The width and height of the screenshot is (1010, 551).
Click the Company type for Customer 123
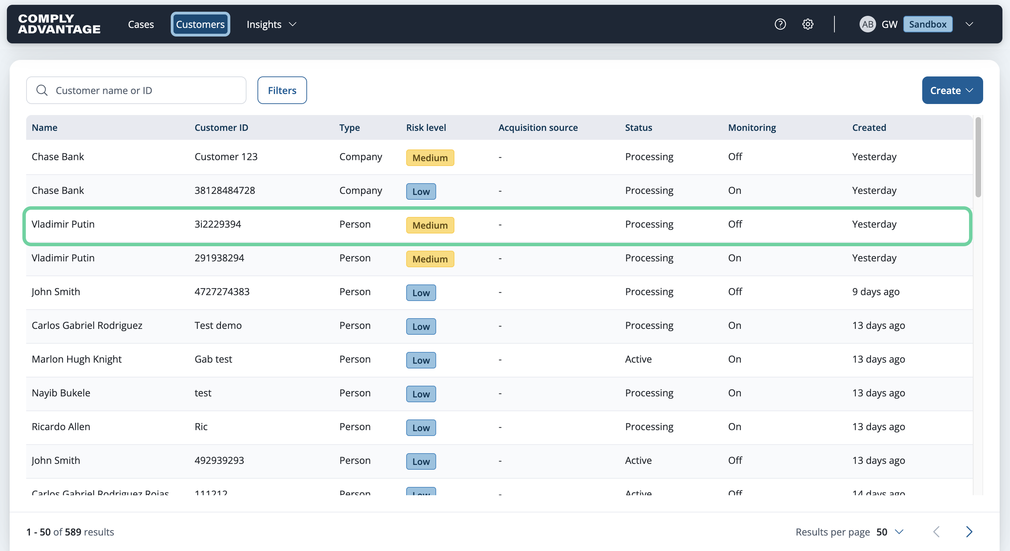(360, 157)
